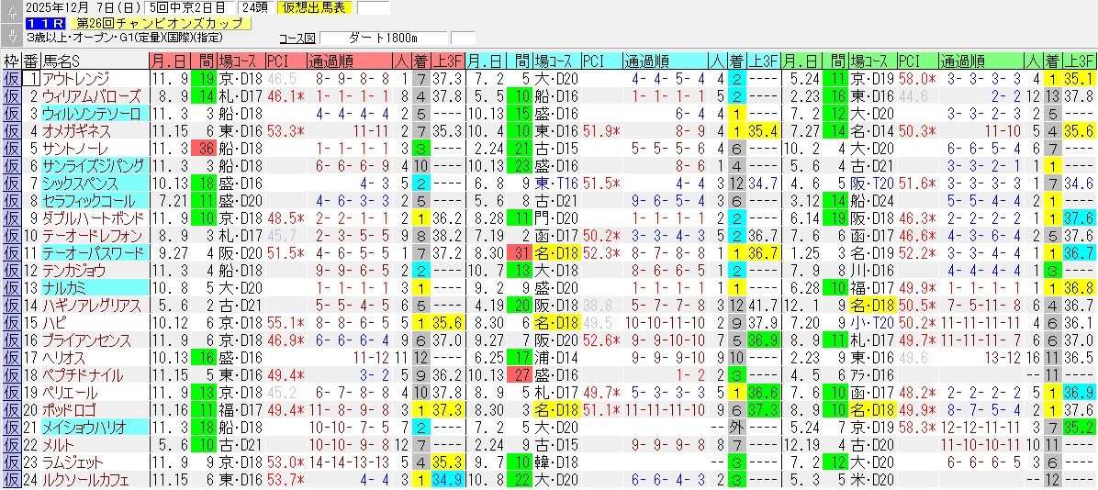The height and width of the screenshot is (490, 1098).
Task: Click the ダート1800m course field
Action: pos(384,38)
